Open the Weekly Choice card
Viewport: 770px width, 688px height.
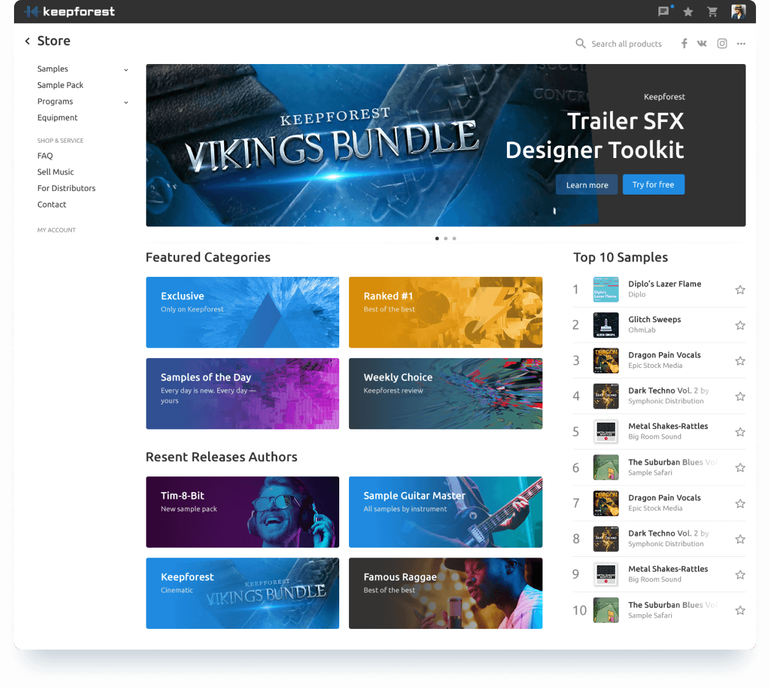pyautogui.click(x=445, y=393)
